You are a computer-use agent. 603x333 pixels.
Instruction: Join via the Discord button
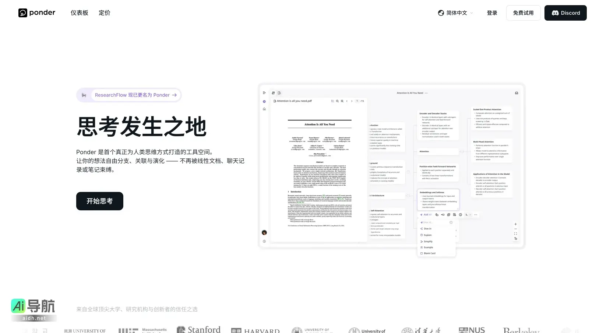[565, 13]
